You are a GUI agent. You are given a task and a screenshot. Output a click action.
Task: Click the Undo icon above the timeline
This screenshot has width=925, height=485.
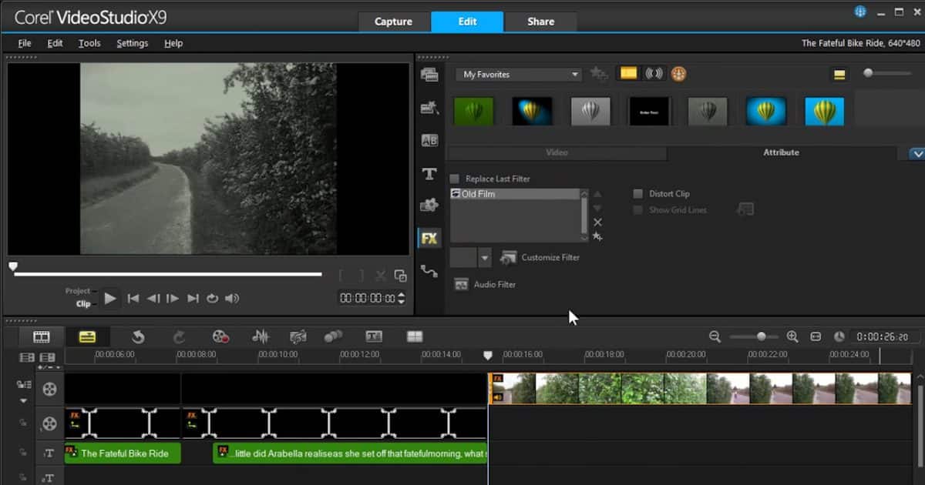(x=139, y=336)
